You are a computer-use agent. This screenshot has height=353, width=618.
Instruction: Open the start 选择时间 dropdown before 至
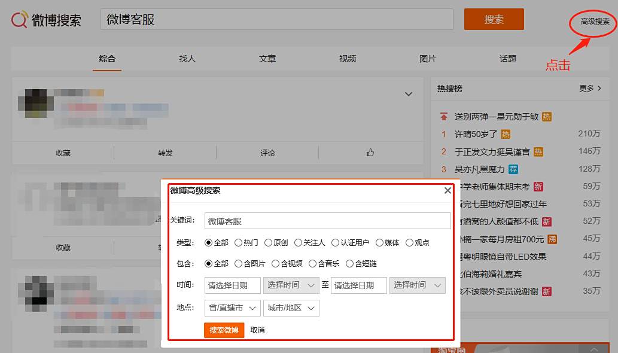point(291,285)
